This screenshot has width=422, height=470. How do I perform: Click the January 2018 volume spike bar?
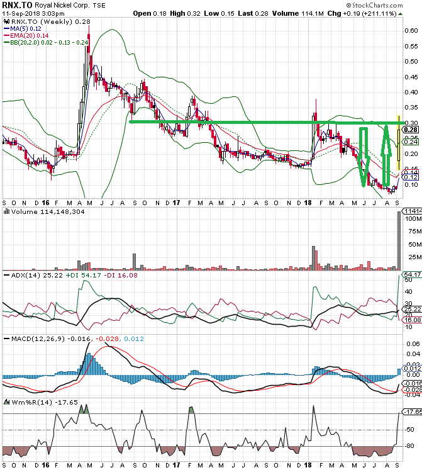coord(313,259)
